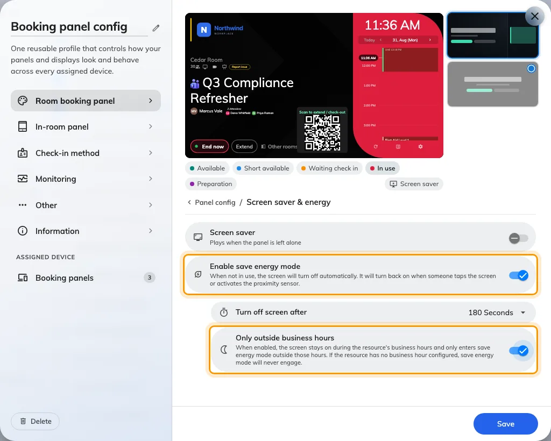This screenshot has height=441, width=551.
Task: Show the Screen saver preview
Action: click(414, 183)
